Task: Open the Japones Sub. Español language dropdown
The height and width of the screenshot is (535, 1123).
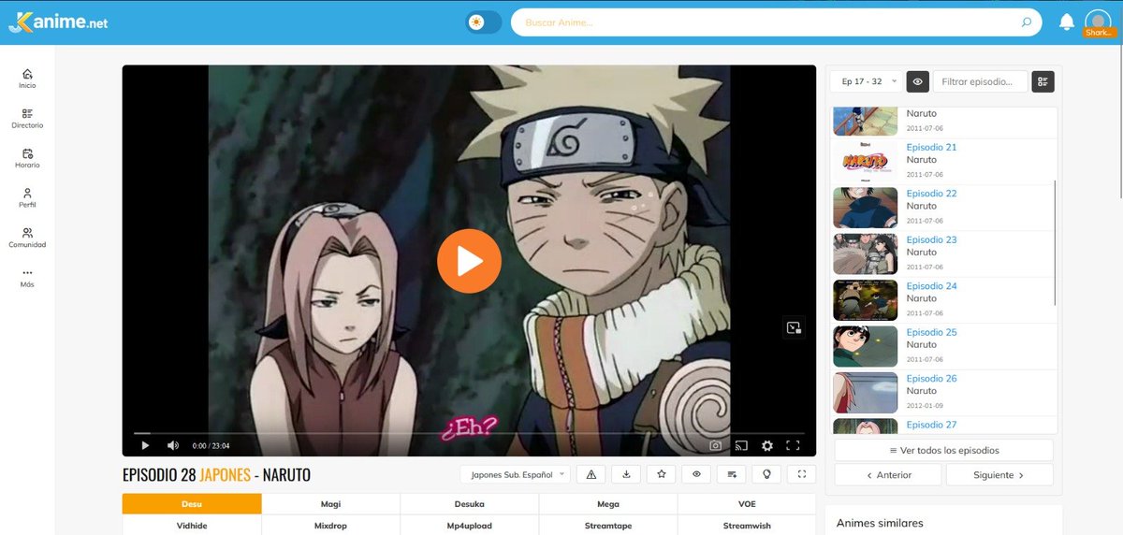Action: 516,474
